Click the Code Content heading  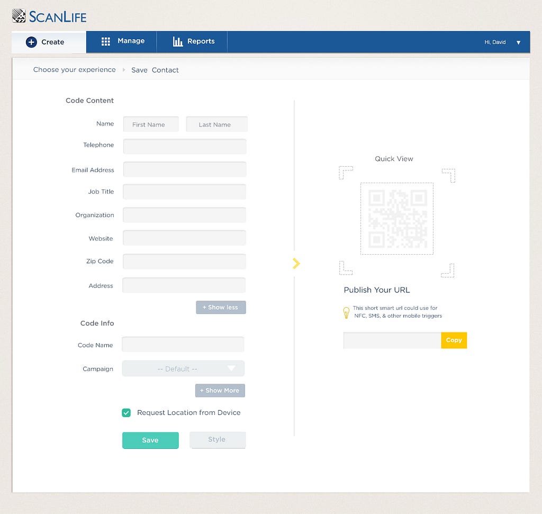point(89,101)
